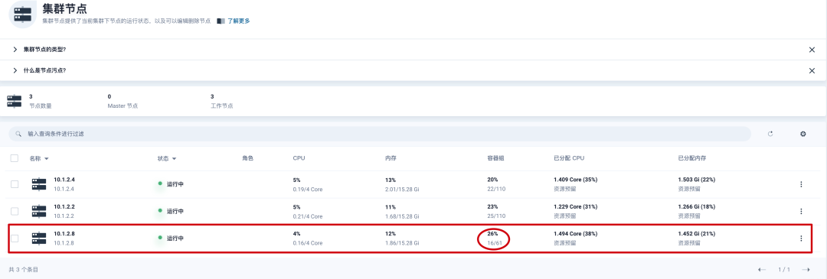Click 22/110 pod count
This screenshot has height=279, width=827.
496,189
